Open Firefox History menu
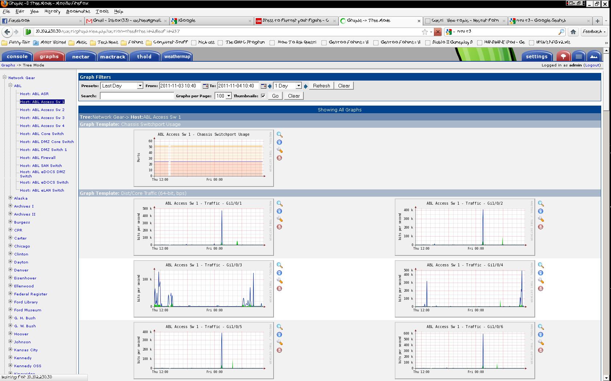Viewport: 611px width, 381px height. pyautogui.click(x=52, y=11)
